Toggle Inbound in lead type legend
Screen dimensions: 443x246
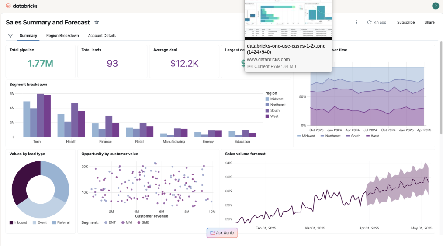point(18,222)
